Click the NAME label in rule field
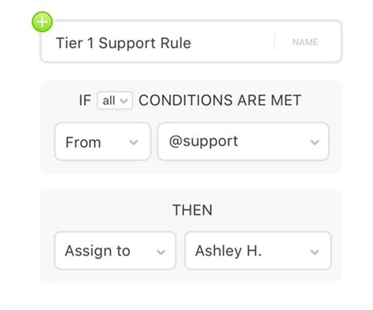This screenshot has height=310, width=373. coord(305,42)
